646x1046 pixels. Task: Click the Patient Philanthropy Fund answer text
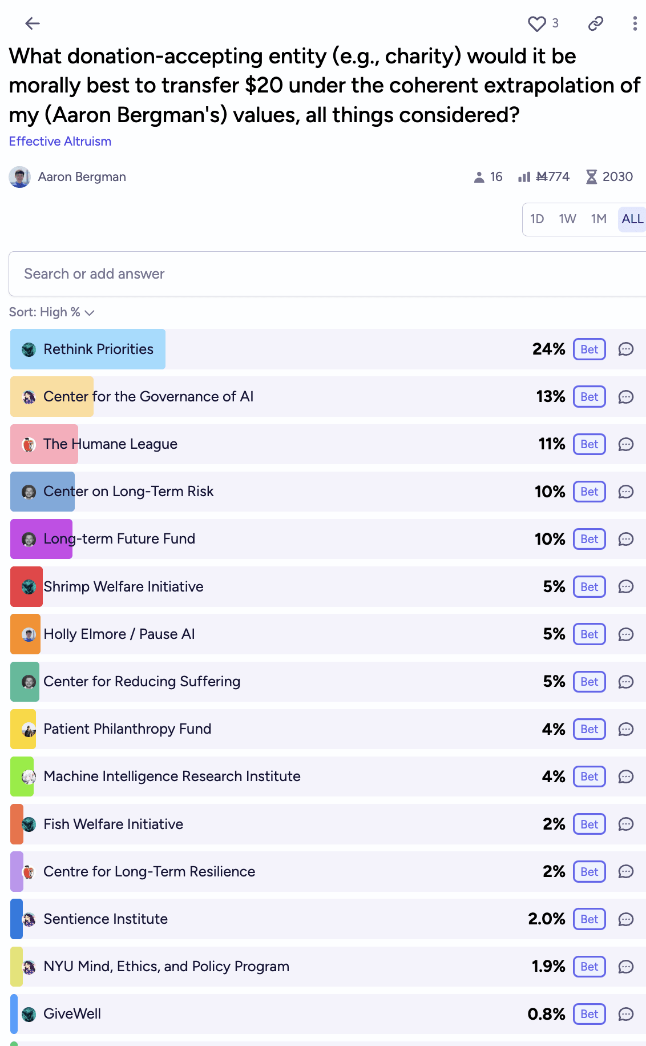[x=127, y=729]
